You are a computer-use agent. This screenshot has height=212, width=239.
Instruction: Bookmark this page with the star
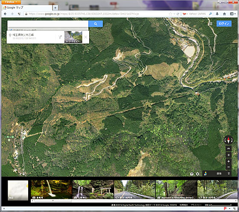click(170, 14)
